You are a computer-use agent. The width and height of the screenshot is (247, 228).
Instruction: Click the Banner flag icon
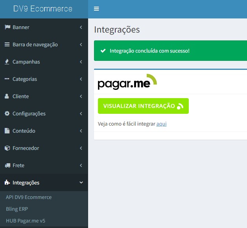click(7, 27)
